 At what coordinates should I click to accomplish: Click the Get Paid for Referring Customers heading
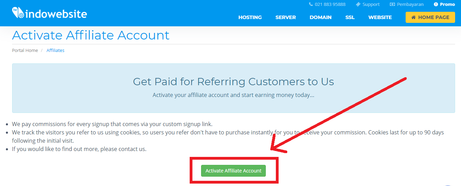click(233, 82)
